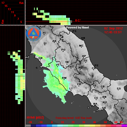Click the Freezing level 4.07 Km label
This screenshot has height=127, width=127.
(x=74, y=118)
